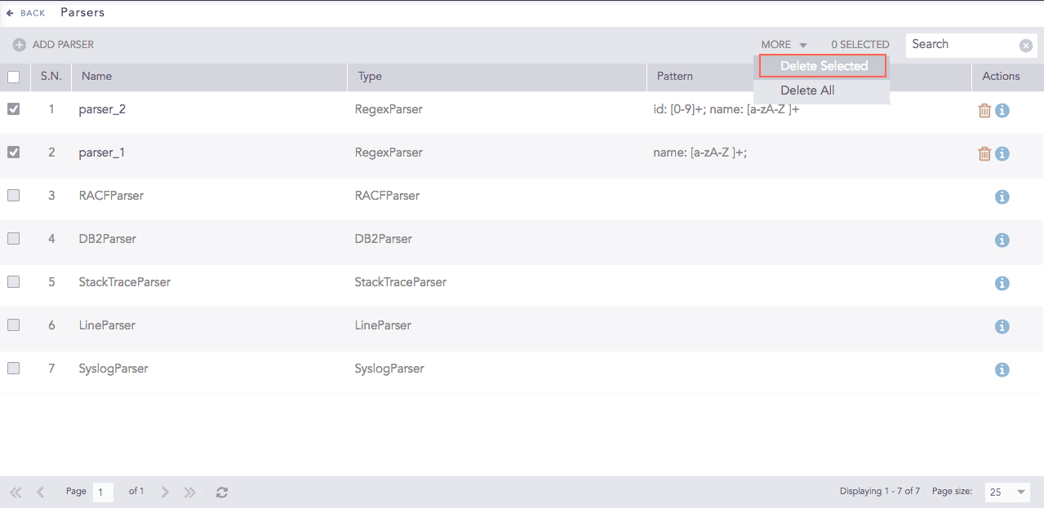The image size is (1044, 508).
Task: Toggle the select-all checkbox in header
Action: (13, 76)
